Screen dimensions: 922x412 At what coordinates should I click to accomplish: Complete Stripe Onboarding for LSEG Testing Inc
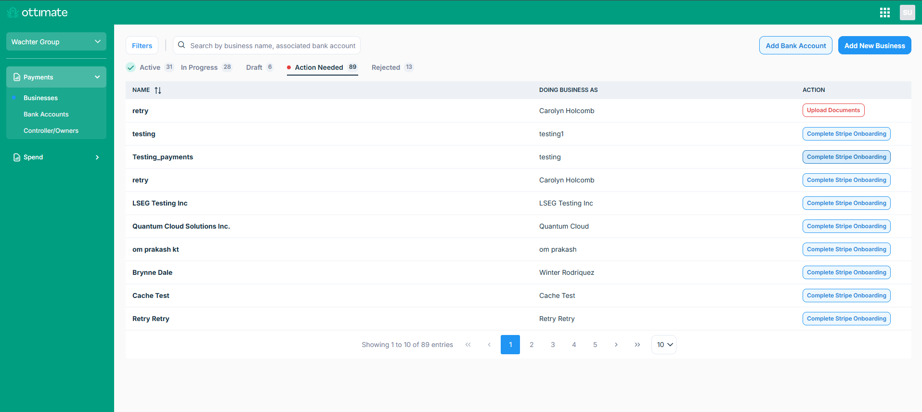coord(846,203)
